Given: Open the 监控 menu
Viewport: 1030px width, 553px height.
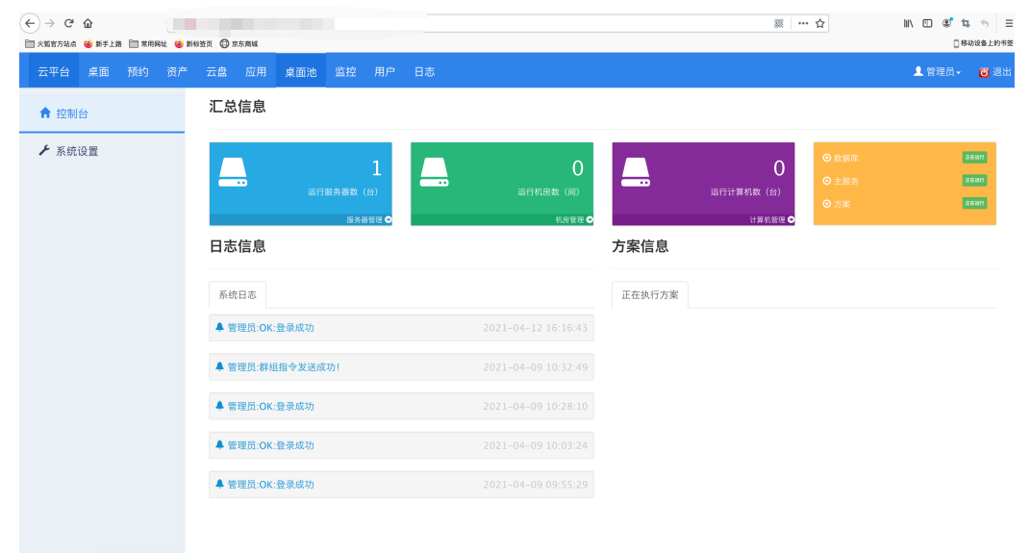Looking at the screenshot, I should click(345, 71).
